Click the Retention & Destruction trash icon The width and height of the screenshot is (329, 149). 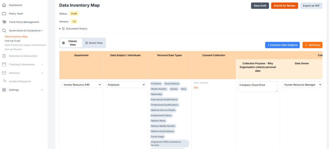(4, 56)
